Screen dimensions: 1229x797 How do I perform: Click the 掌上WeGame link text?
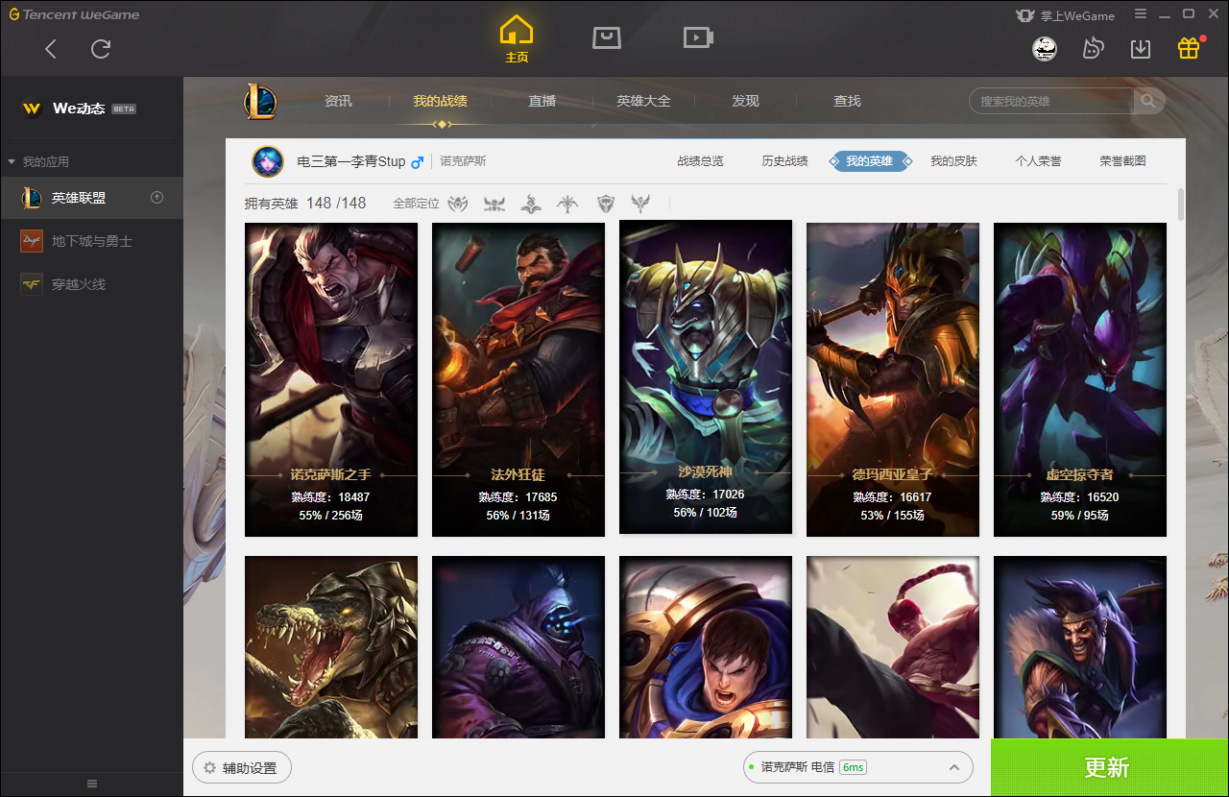click(1077, 15)
